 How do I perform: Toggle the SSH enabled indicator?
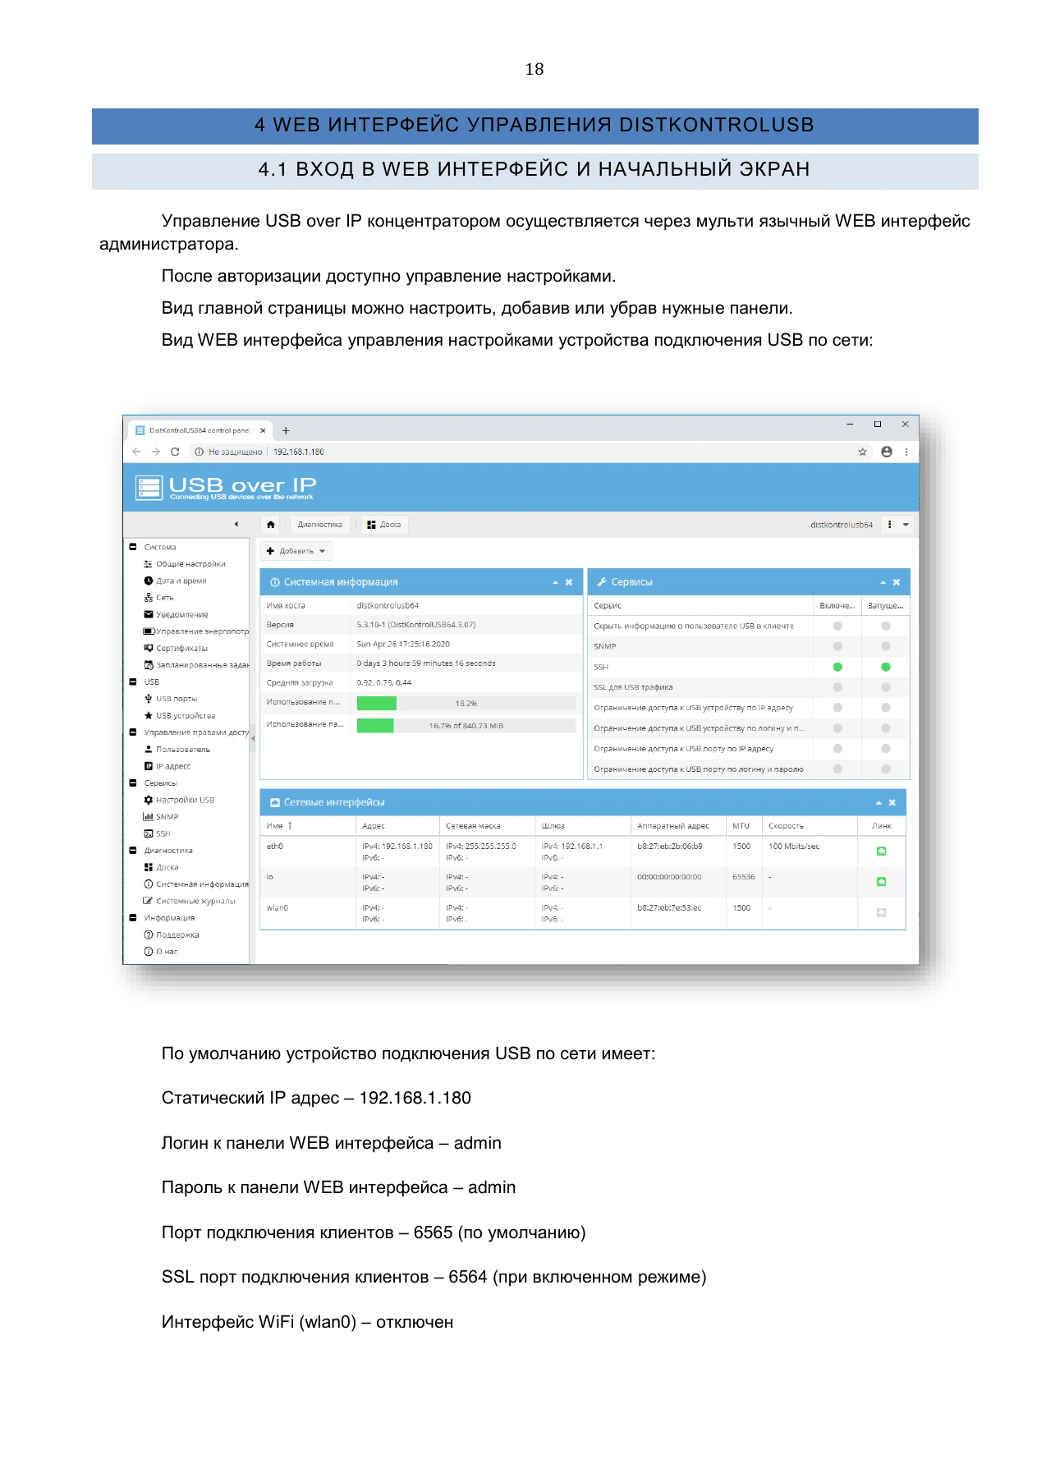[x=837, y=667]
